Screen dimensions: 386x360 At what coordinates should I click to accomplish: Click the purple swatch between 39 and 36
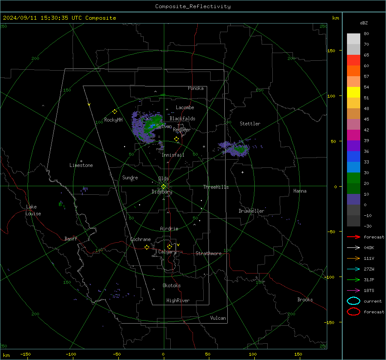coord(353,146)
